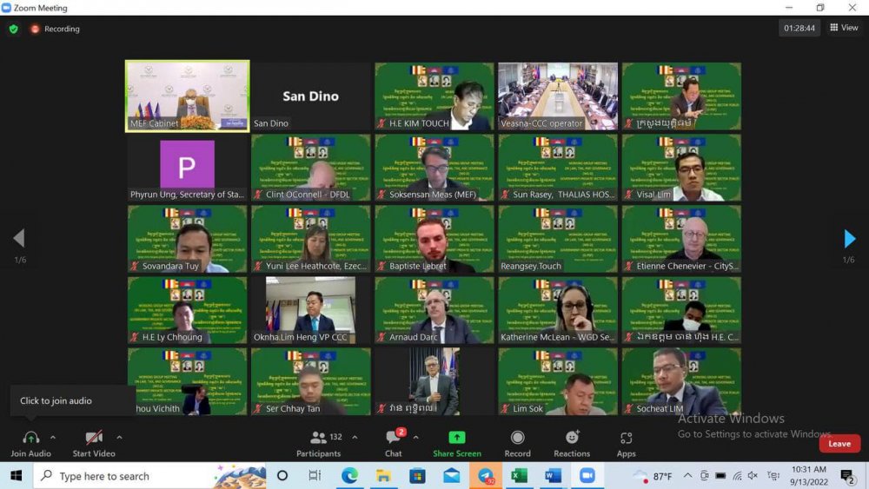Viewport: 869px width, 489px height.
Task: Select the MEF Cabinet video tile
Action: click(188, 96)
